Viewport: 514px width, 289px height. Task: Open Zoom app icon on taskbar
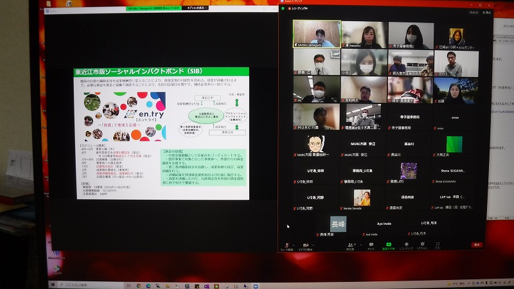coord(256,286)
